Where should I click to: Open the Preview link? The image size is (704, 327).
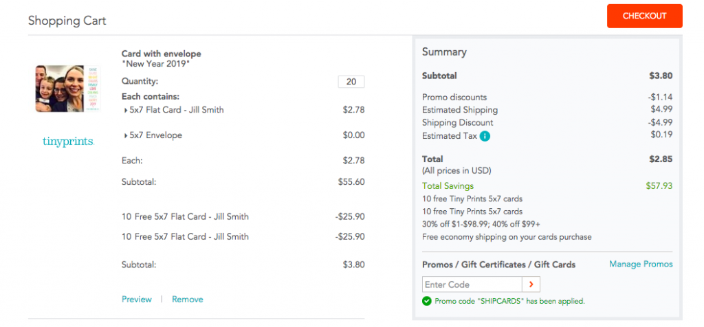point(137,300)
